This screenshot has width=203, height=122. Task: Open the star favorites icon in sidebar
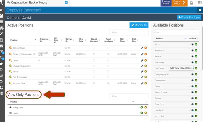pos(1,63)
